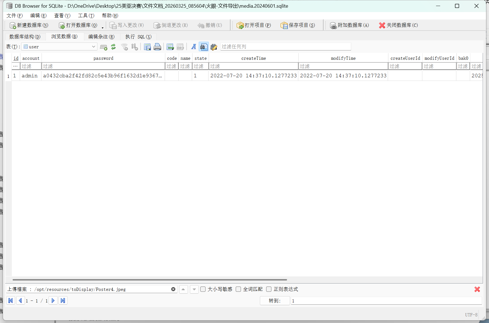This screenshot has height=323, width=489.
Task: Enable the 正则表达式 regex checkbox
Action: 269,289
